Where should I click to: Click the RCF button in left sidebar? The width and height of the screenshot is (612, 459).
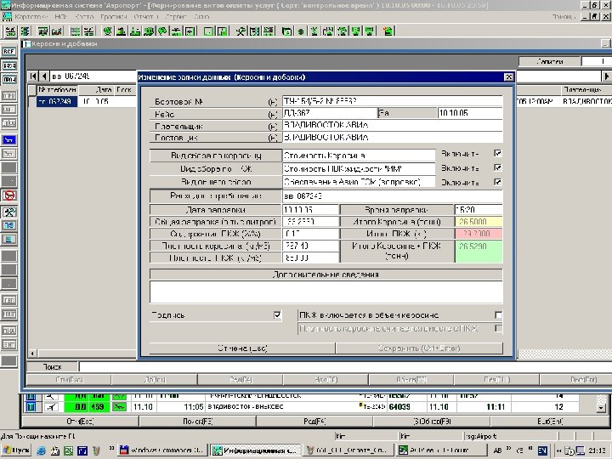9,52
